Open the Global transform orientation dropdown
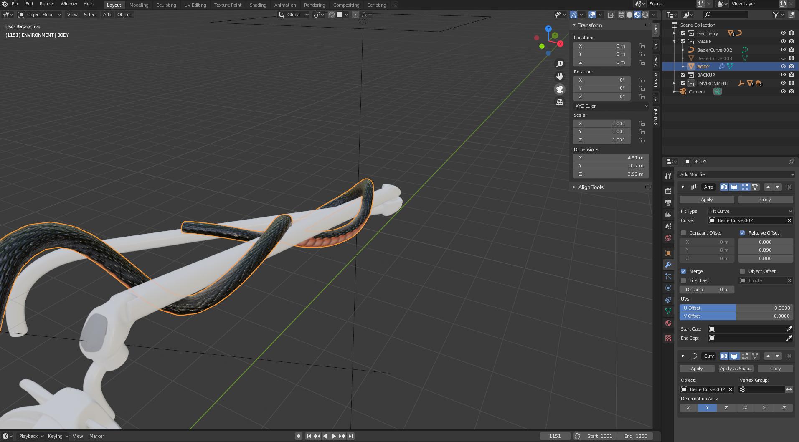Viewport: 799px width, 442px height. [x=294, y=15]
